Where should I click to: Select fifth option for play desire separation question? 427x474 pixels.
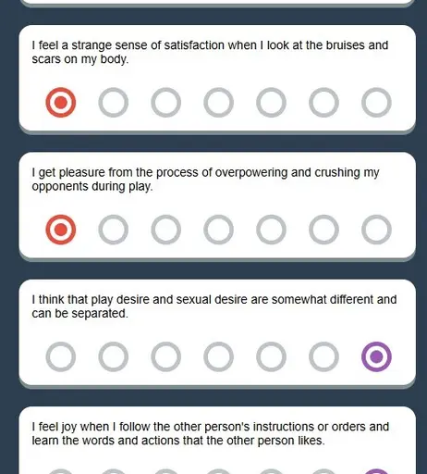pyautogui.click(x=271, y=356)
